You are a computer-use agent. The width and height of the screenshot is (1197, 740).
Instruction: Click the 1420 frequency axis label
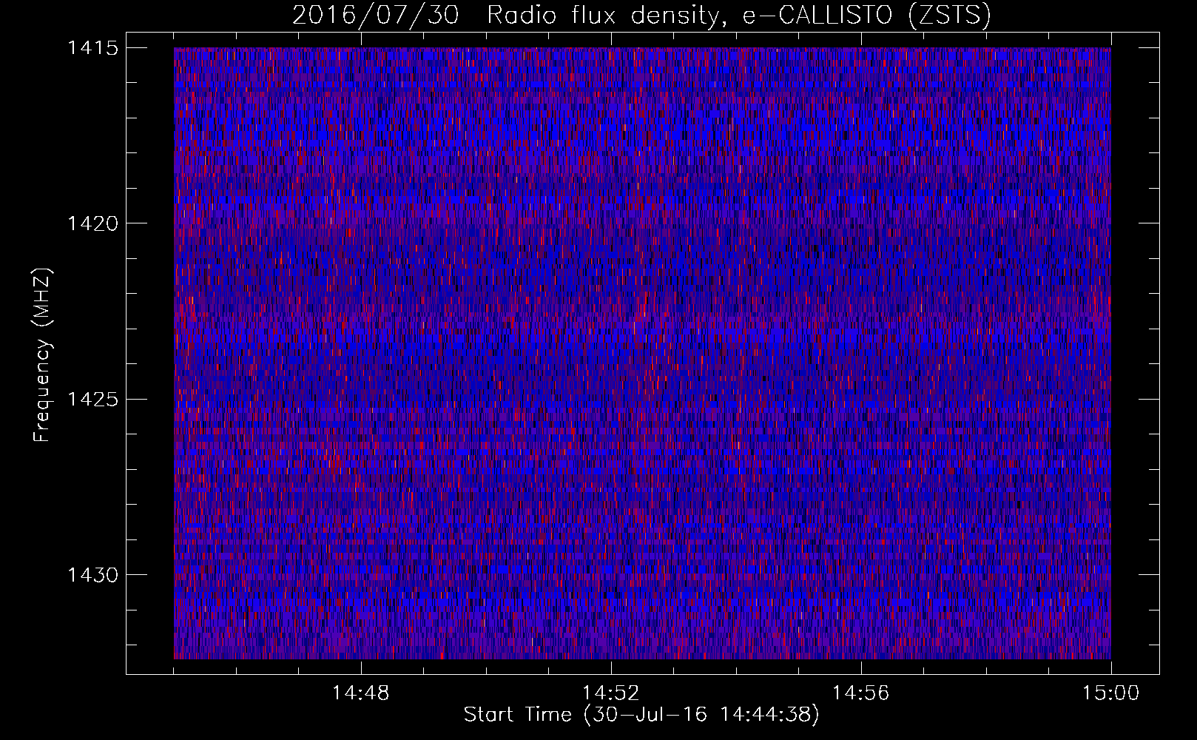92,223
